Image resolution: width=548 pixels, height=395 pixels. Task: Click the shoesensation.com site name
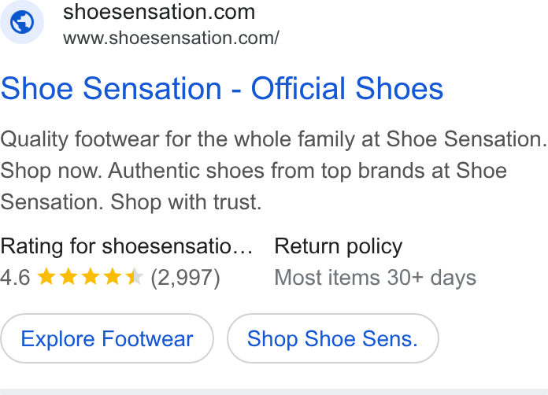click(159, 12)
